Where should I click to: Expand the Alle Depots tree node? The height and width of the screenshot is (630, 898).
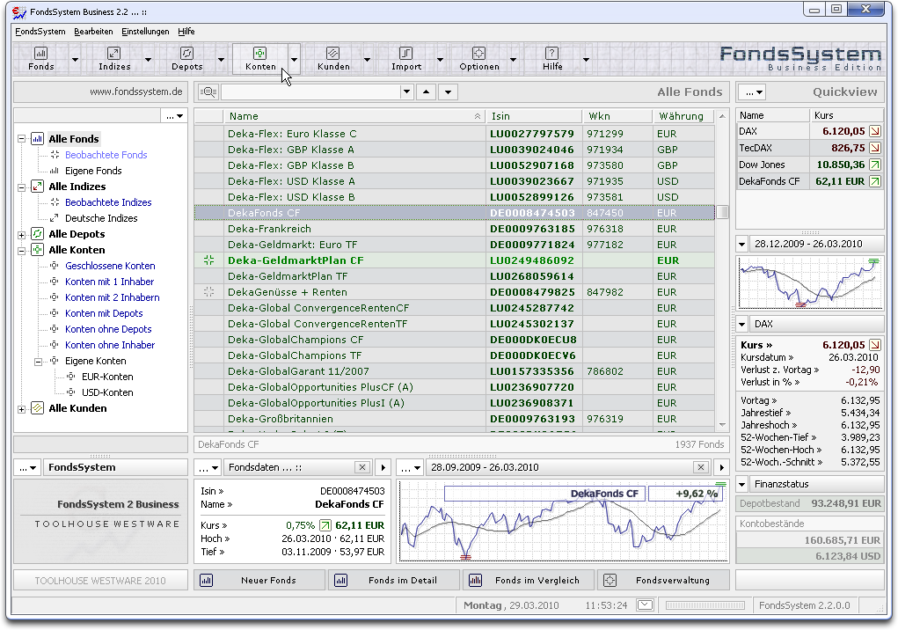(x=22, y=235)
